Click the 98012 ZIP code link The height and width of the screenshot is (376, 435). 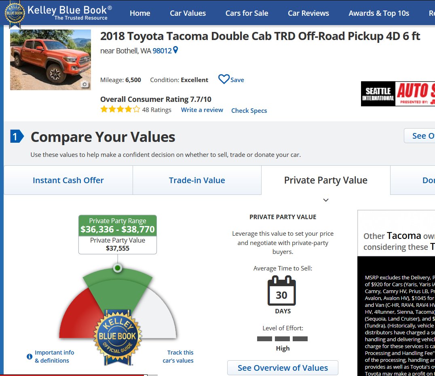pyautogui.click(x=162, y=51)
